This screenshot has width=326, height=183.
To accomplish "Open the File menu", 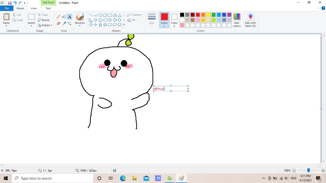I will [x=7, y=8].
